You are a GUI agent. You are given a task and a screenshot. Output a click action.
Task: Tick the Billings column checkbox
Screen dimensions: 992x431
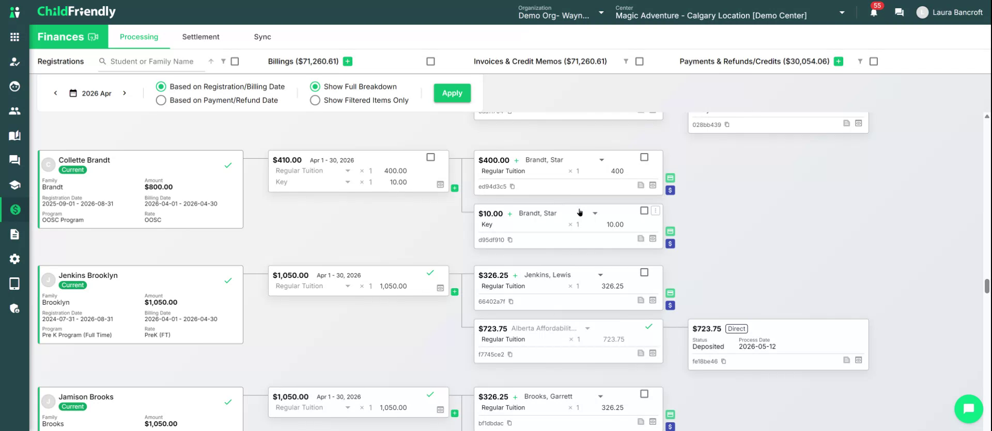coord(430,61)
